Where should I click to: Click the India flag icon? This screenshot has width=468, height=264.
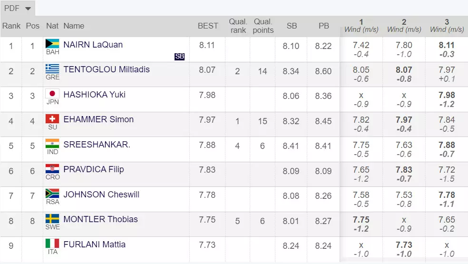pyautogui.click(x=52, y=143)
